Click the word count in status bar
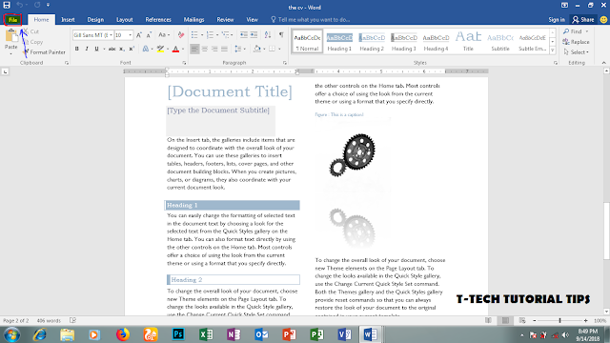Viewport: 610px width, 343px height. [x=49, y=320]
